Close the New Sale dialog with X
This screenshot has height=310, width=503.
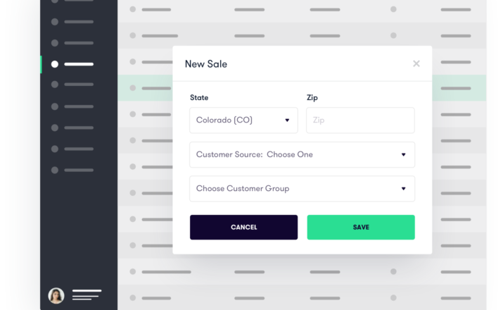point(416,63)
